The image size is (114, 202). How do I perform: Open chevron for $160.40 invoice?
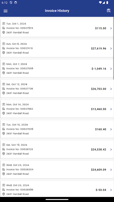point(111,129)
